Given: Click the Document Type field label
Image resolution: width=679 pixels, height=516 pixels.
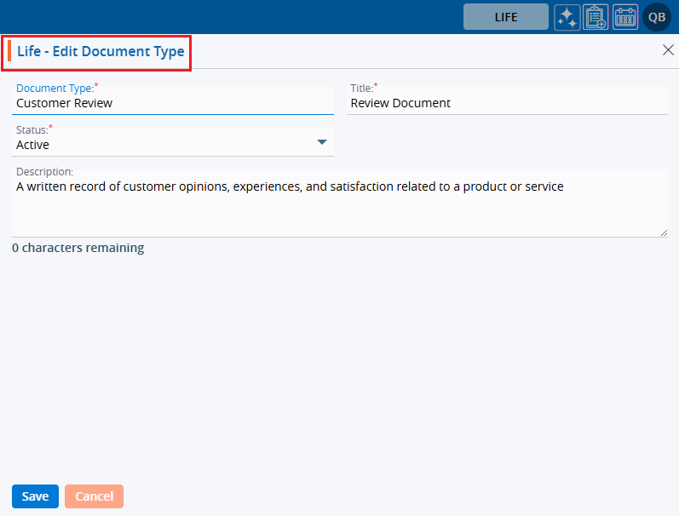Looking at the screenshot, I should tap(55, 88).
